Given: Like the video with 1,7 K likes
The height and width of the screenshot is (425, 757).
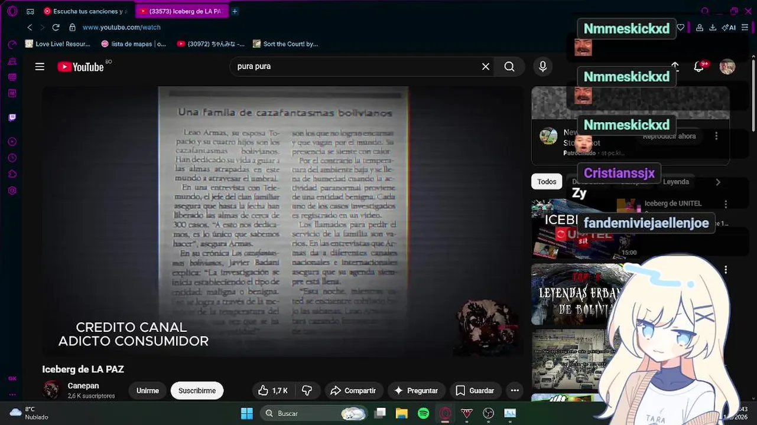Looking at the screenshot, I should point(273,390).
